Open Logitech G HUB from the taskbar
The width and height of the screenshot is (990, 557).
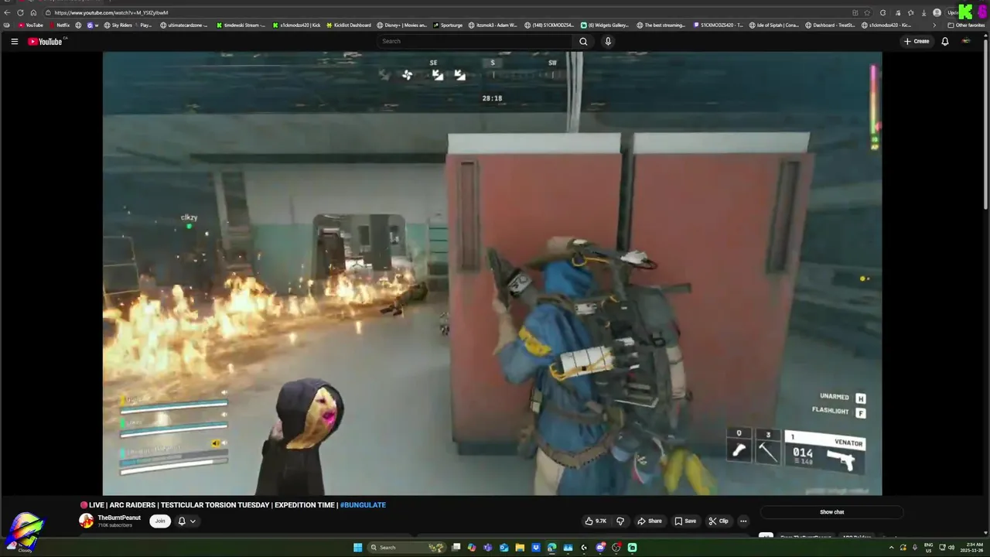click(584, 548)
